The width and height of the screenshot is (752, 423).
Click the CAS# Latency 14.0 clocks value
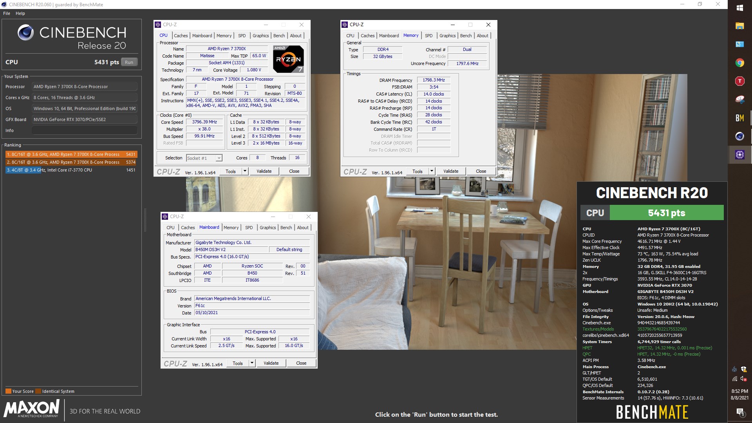(434, 94)
